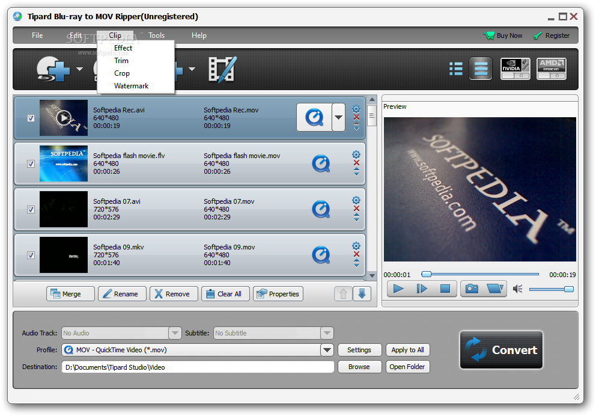Stop the preview playback
Screen dimensions: 596x416
[x=445, y=289]
